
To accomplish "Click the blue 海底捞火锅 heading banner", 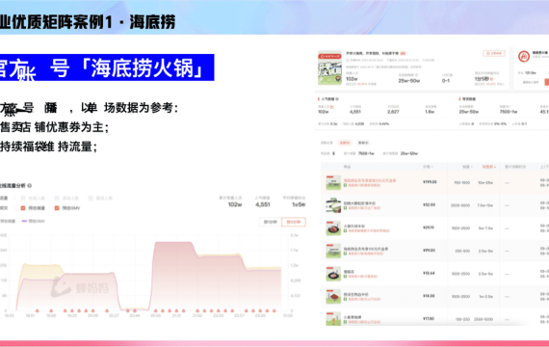I will click(x=107, y=67).
